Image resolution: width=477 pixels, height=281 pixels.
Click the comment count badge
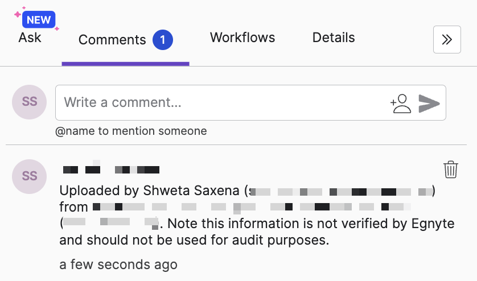pos(163,40)
